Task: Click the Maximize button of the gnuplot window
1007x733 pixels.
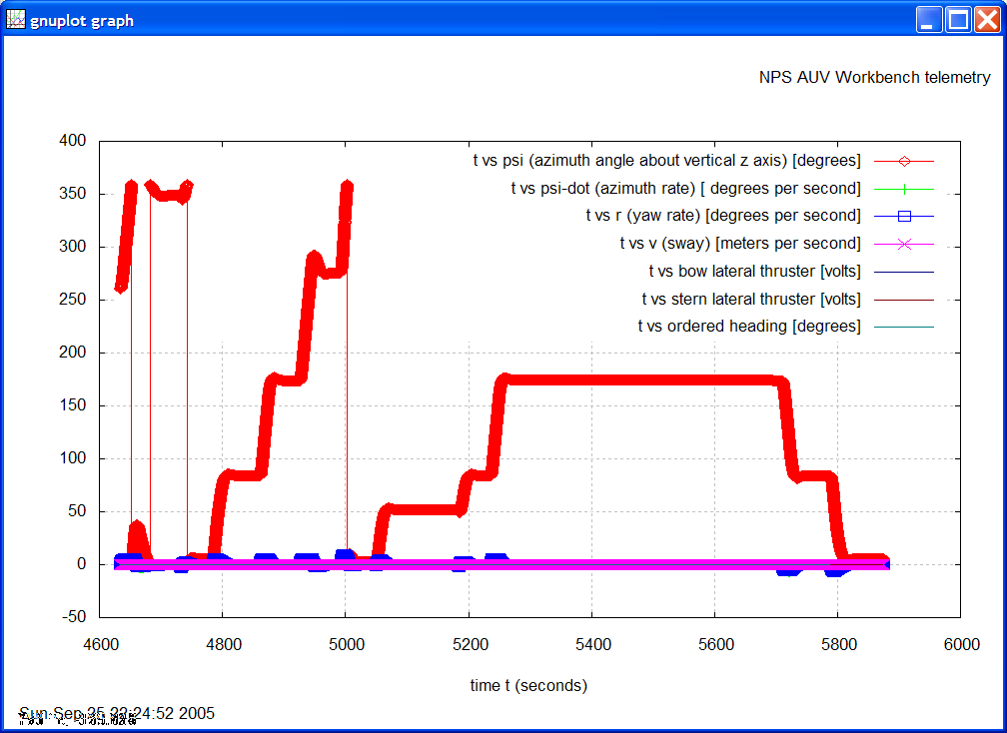Action: (957, 18)
